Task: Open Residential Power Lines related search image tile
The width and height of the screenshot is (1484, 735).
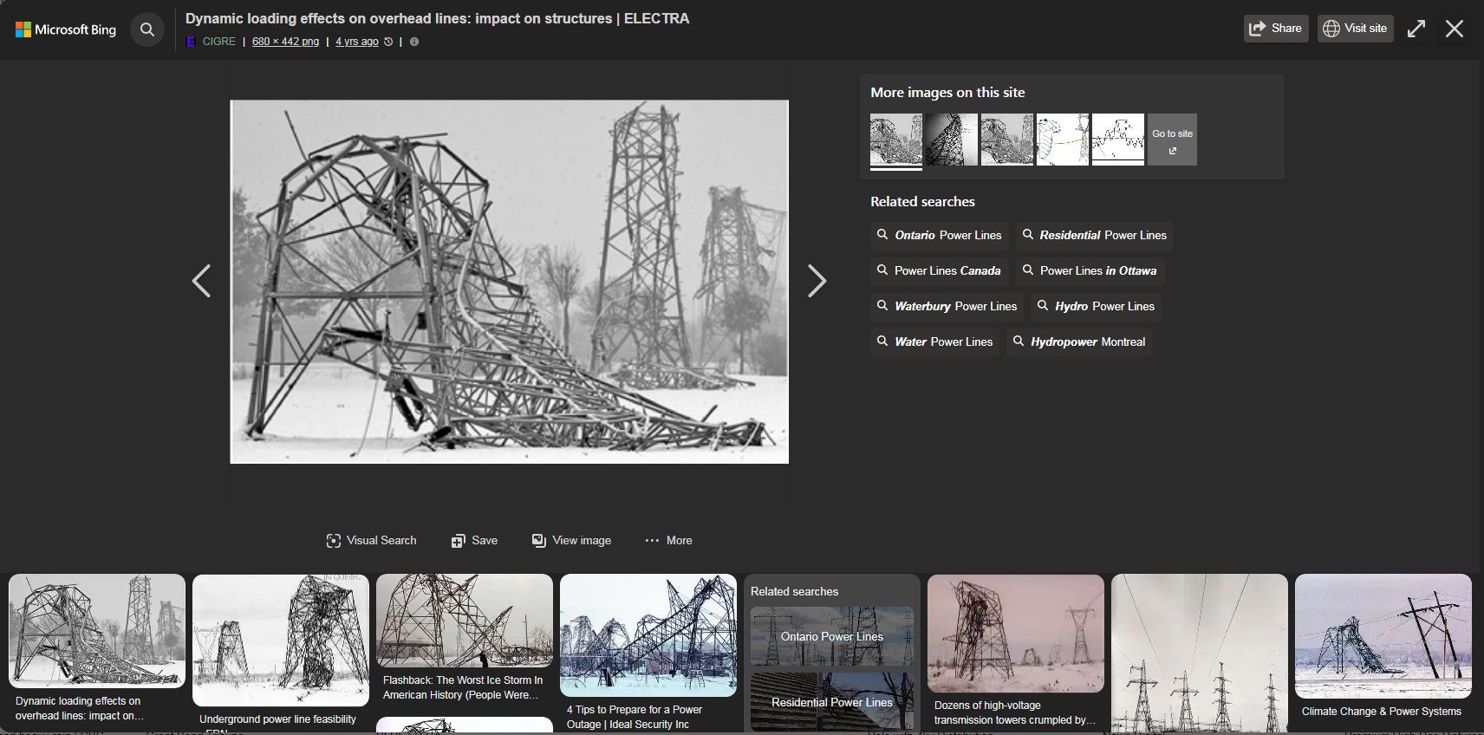Action: [x=832, y=701]
